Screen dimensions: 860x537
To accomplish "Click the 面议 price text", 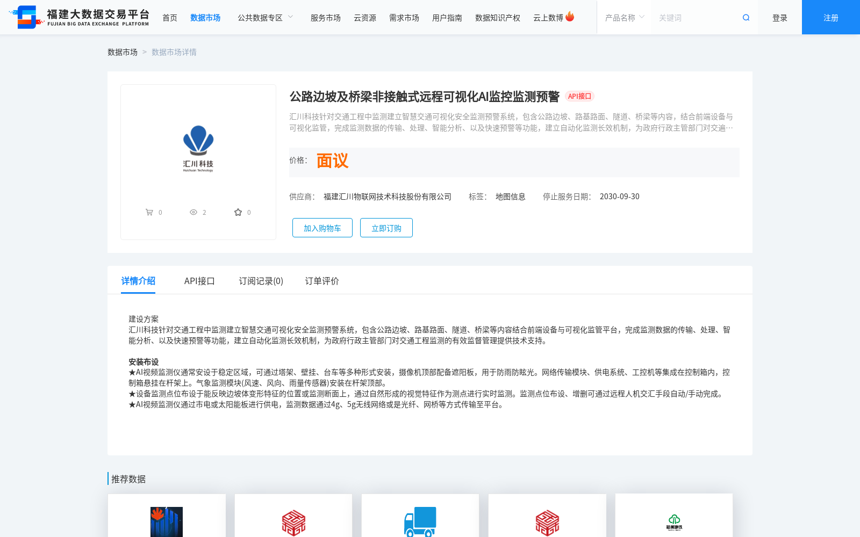I will click(332, 161).
